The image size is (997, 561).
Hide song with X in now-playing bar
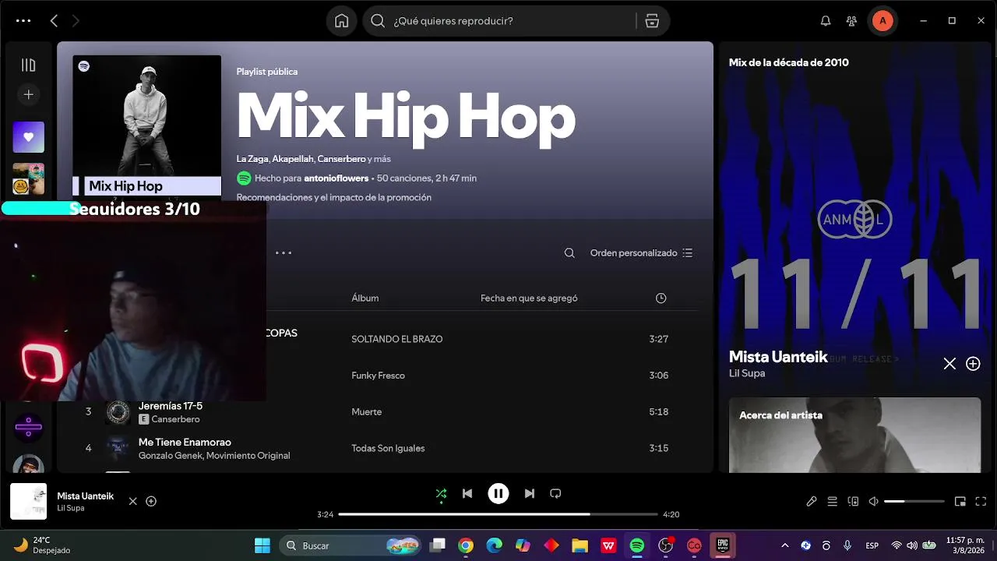pos(132,501)
